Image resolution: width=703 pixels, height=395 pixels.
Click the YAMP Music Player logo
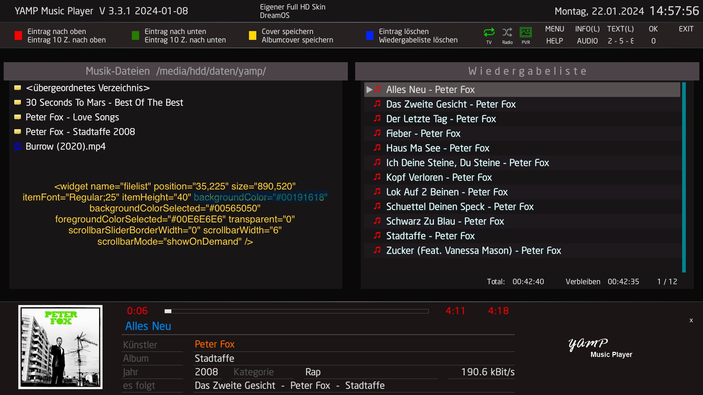tap(600, 347)
